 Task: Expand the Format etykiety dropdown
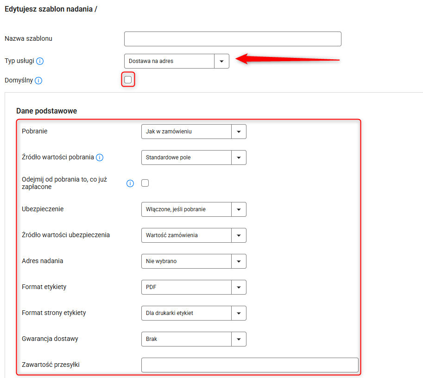pos(193,287)
